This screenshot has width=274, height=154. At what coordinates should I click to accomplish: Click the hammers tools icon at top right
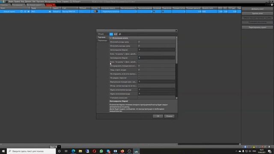click(272, 5)
